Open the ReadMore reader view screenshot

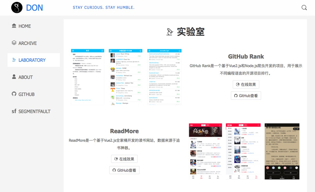click(282, 151)
